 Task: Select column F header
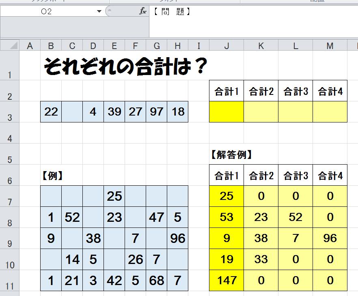pos(136,46)
